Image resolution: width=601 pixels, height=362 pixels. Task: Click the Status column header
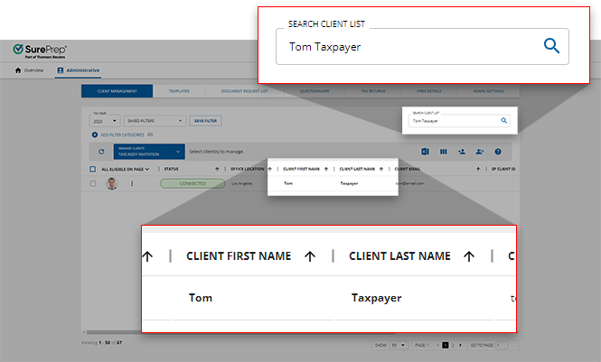point(172,169)
